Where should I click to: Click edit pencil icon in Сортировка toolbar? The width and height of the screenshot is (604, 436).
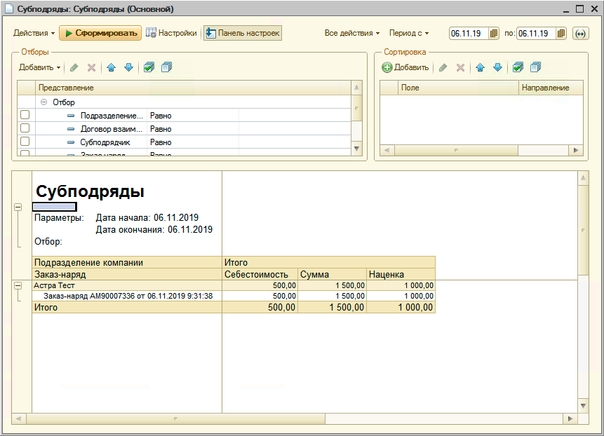click(x=443, y=68)
